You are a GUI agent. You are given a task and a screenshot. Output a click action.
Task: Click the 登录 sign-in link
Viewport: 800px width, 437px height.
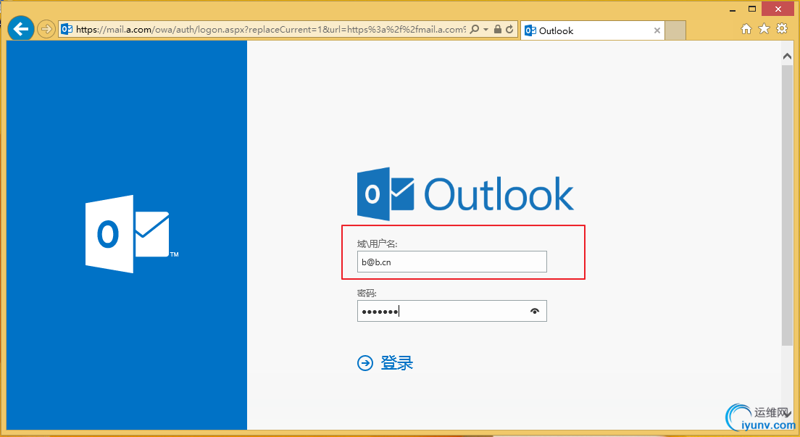click(x=397, y=363)
